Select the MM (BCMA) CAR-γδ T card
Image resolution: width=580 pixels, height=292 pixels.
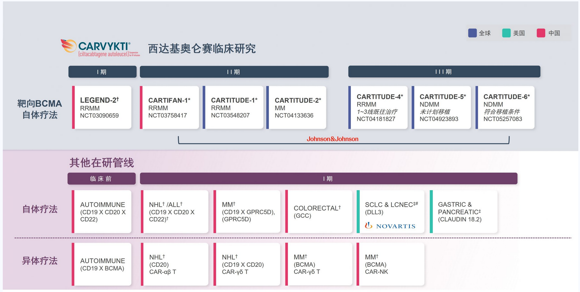click(319, 264)
